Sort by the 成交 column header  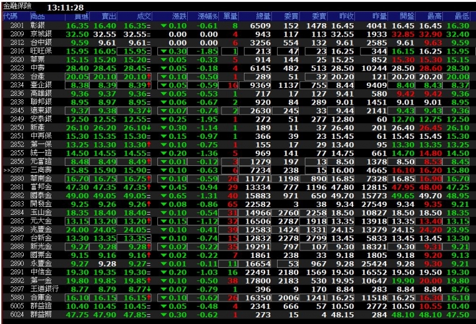coord(144,16)
